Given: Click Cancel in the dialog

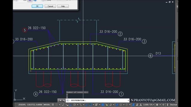Looking at the screenshot, I should pyautogui.click(x=50, y=6).
